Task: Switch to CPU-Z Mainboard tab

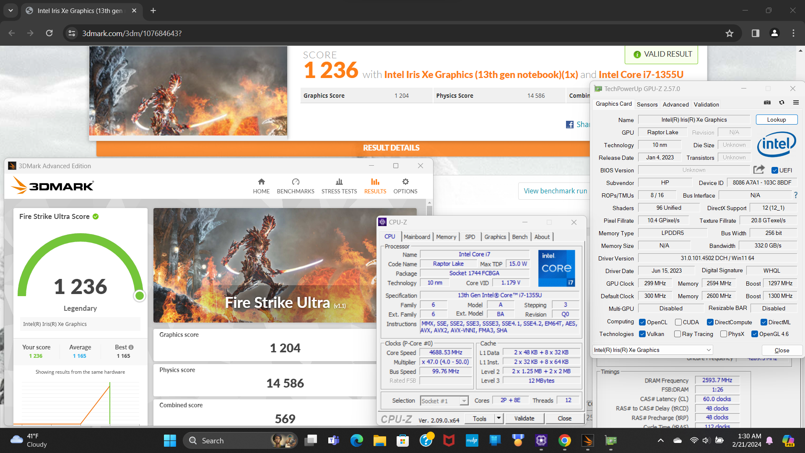Action: [x=417, y=237]
